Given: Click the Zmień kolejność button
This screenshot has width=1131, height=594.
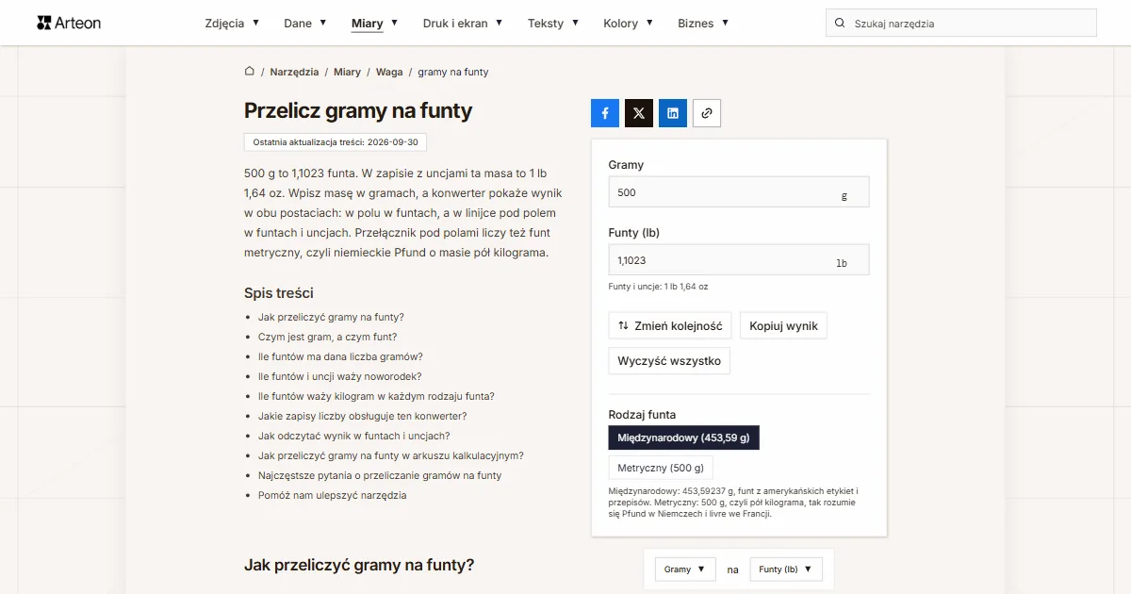Looking at the screenshot, I should (x=670, y=326).
